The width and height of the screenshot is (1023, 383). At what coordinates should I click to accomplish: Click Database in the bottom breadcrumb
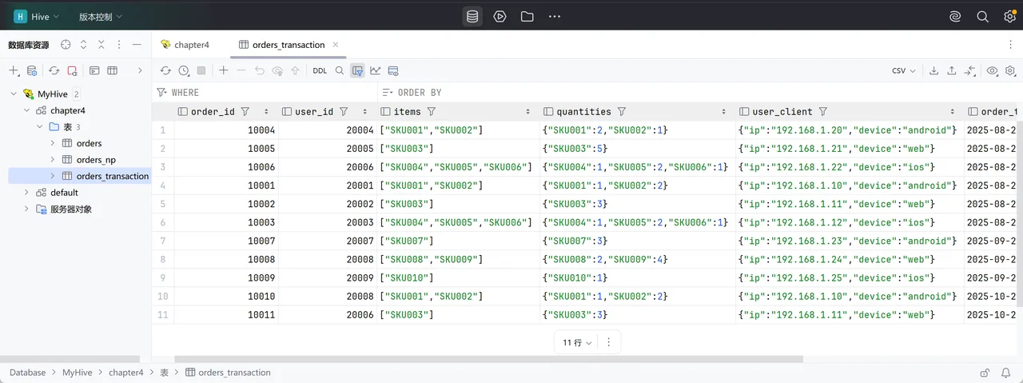tap(28, 373)
